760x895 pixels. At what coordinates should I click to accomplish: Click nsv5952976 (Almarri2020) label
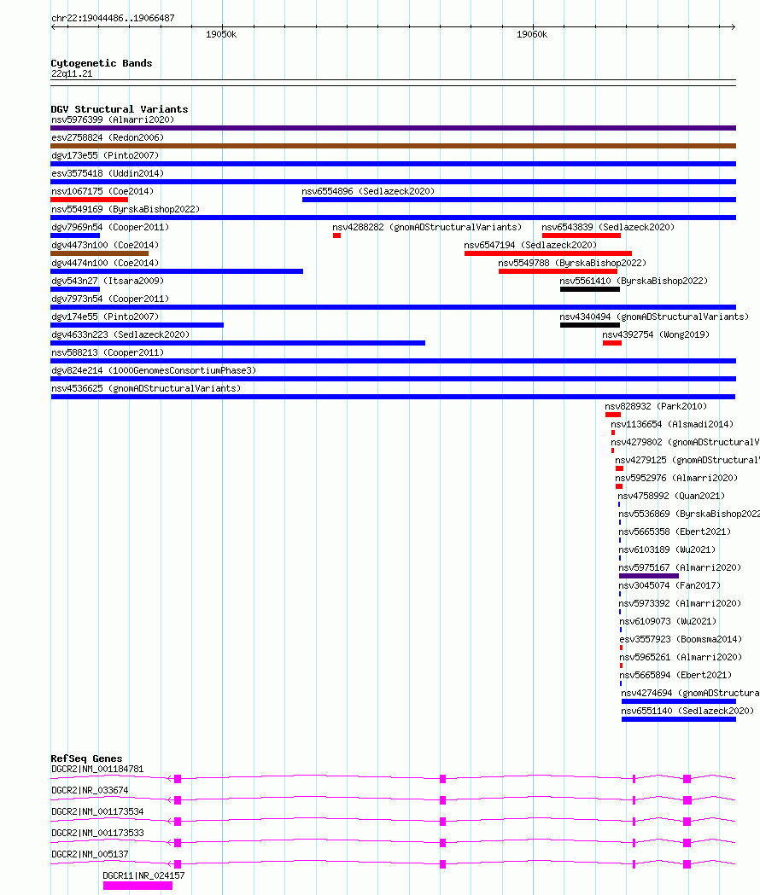[676, 479]
